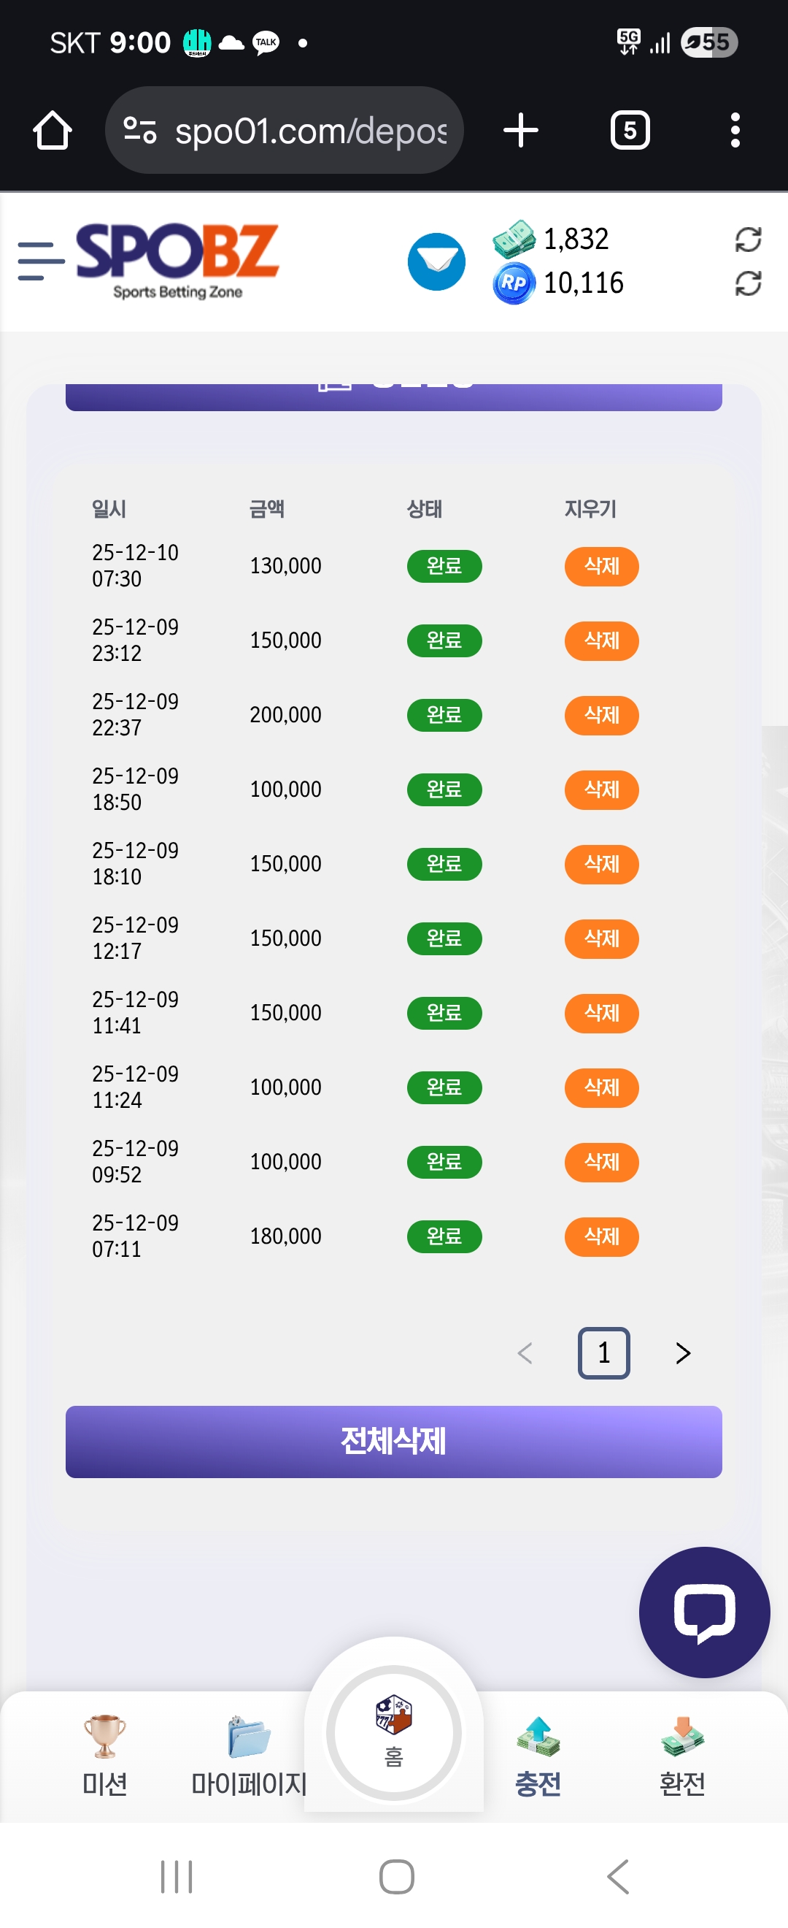
Task: Open the live chat support bubble
Action: (703, 1611)
